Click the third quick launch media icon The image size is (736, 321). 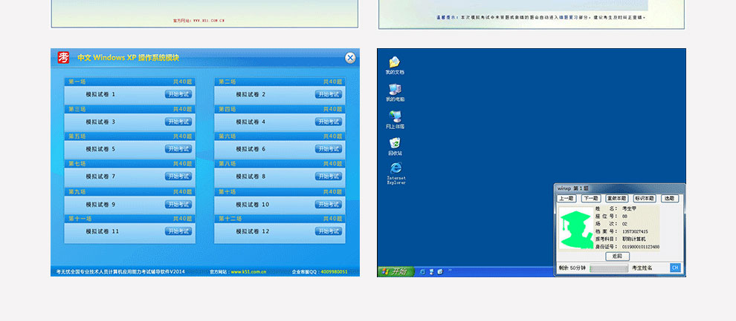tap(440, 271)
